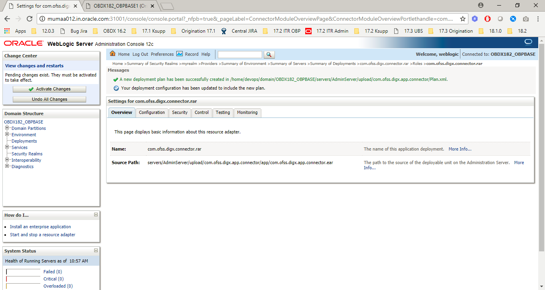Open Deployments in Domain Structure

coord(24,141)
